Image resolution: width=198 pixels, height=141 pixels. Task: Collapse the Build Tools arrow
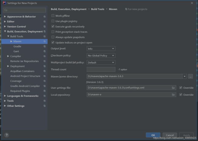pos(8,36)
